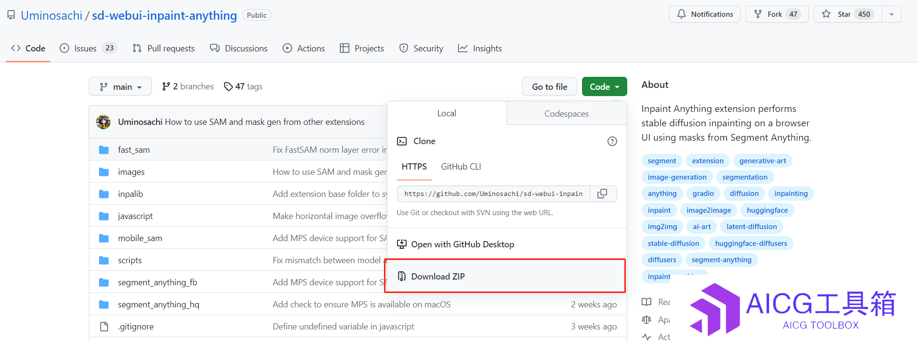
Task: Click the stable-diffusion topic tag
Action: coord(673,244)
